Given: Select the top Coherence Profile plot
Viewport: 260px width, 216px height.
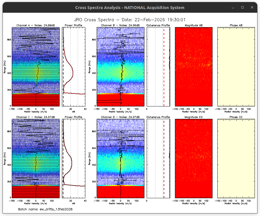Looking at the screenshot, I should point(158,67).
